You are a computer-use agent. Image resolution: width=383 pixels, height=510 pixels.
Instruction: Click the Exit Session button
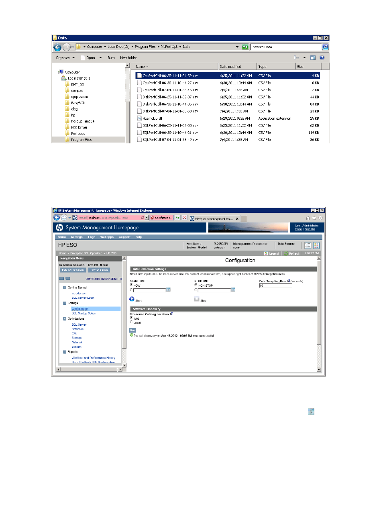coord(99,270)
